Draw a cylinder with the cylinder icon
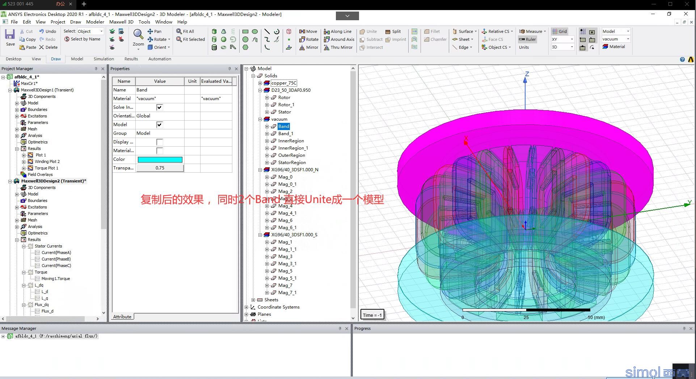This screenshot has height=379, width=696. point(214,39)
